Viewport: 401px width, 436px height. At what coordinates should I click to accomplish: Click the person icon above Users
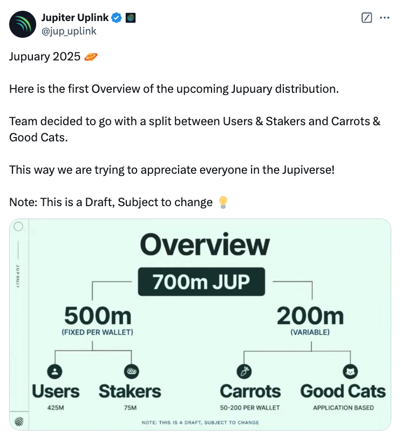point(56,371)
